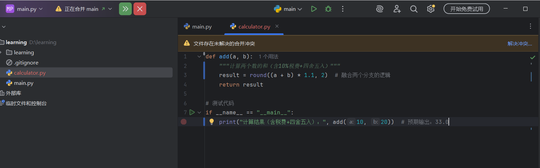Run the main configuration
The width and height of the screenshot is (540, 168).
click(x=314, y=9)
